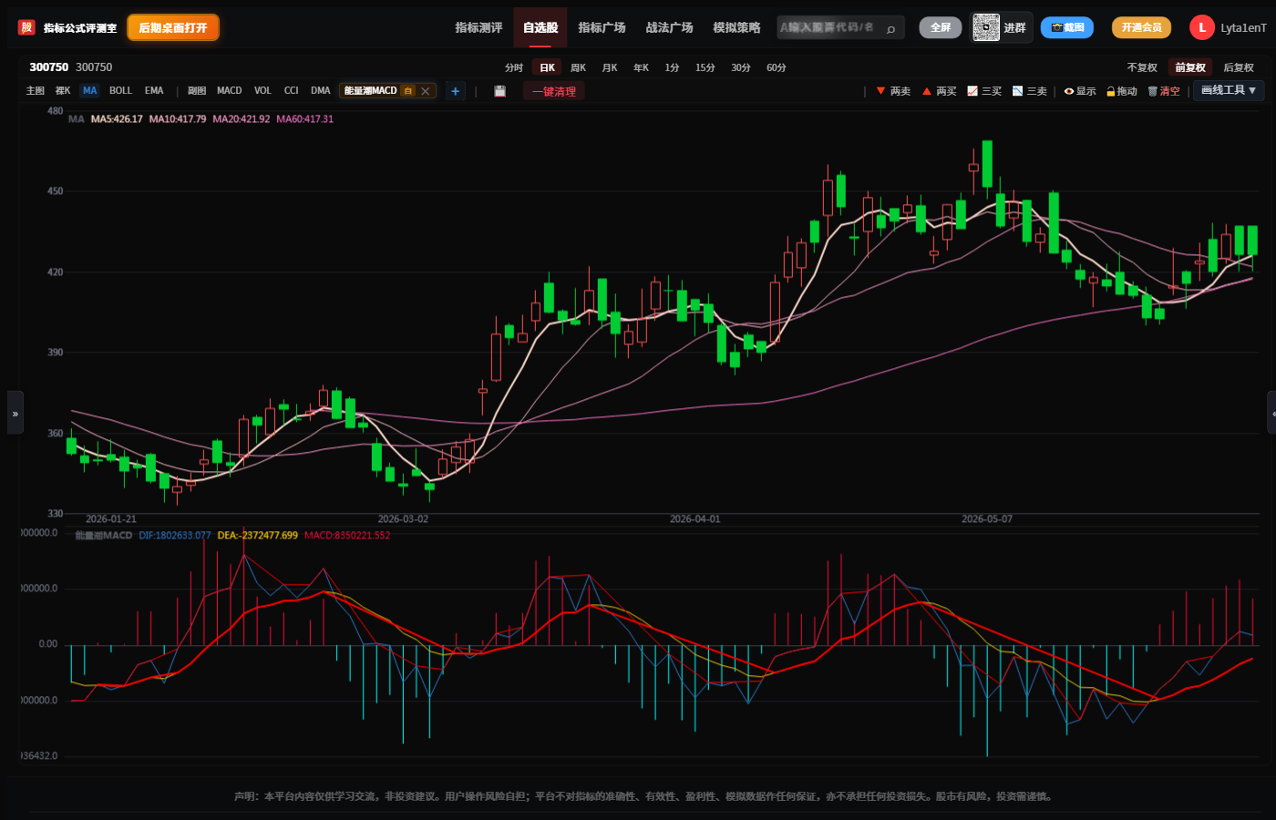Remove the 能量潮MACD indicator with its X
The image size is (1276, 820).
pos(426,91)
